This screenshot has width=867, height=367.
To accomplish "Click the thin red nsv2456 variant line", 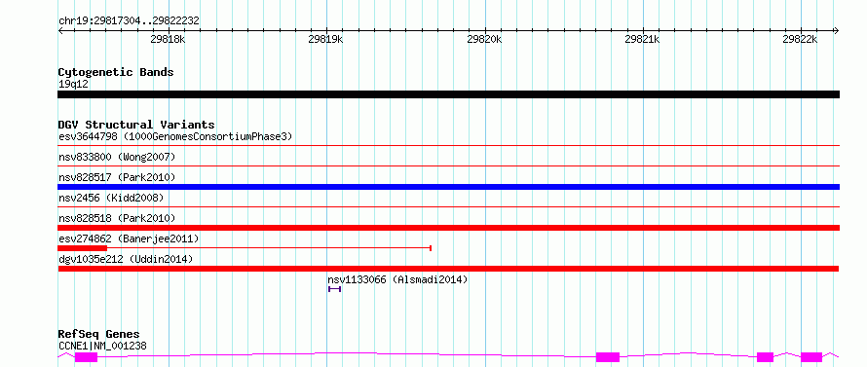I will (448, 207).
